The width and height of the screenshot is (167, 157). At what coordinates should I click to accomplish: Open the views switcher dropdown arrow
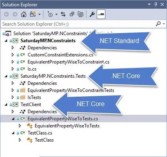[x=39, y=14]
